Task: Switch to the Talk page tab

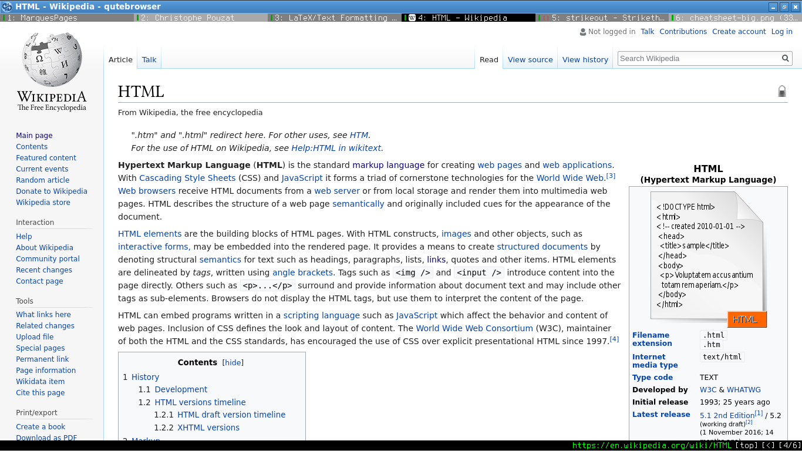Action: tap(149, 60)
